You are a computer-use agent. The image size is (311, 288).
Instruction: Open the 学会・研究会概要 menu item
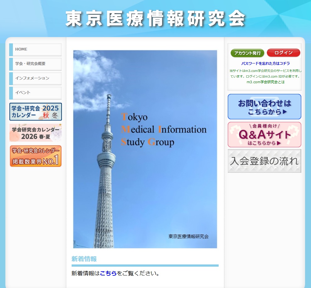point(35,64)
